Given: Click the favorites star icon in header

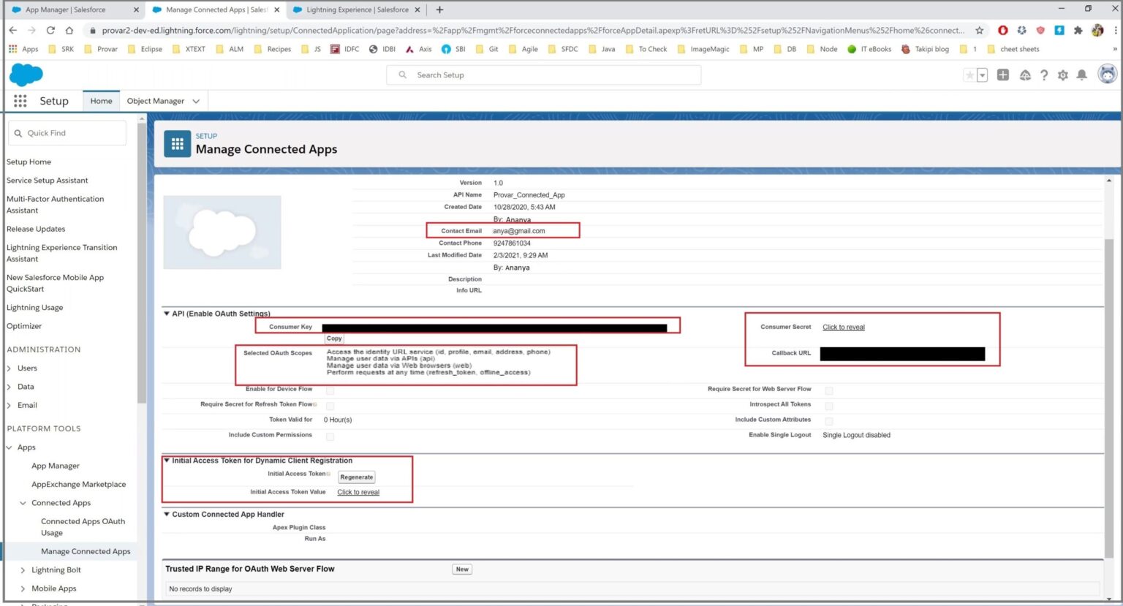Looking at the screenshot, I should [970, 75].
